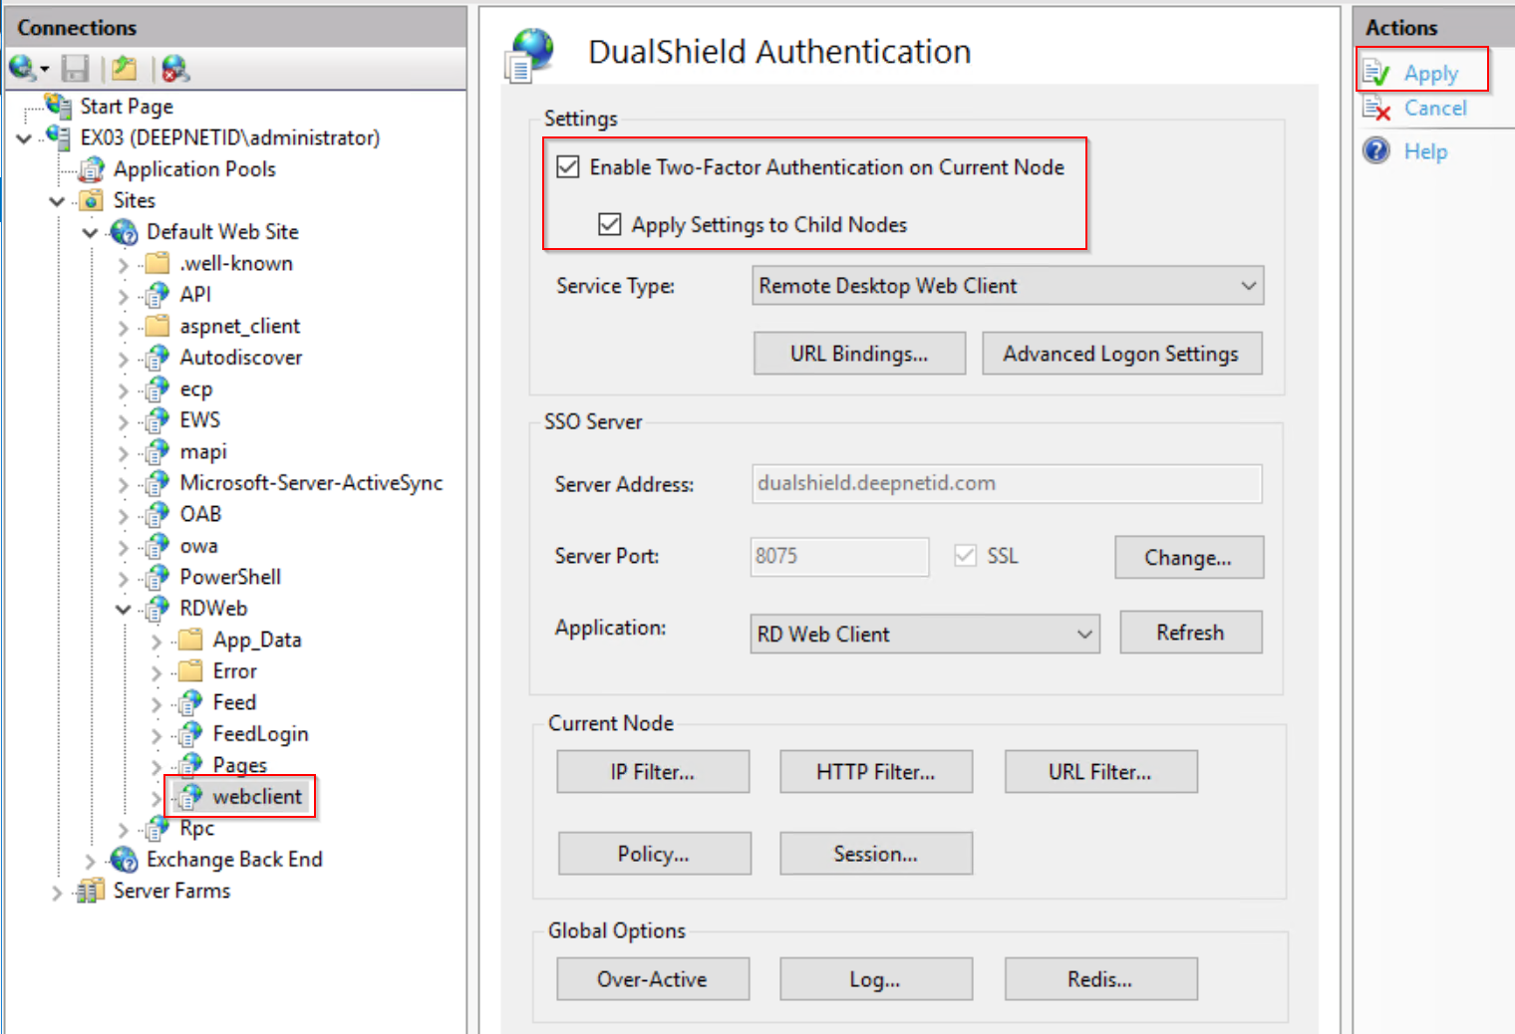Click the Save Connections disk icon

75,68
